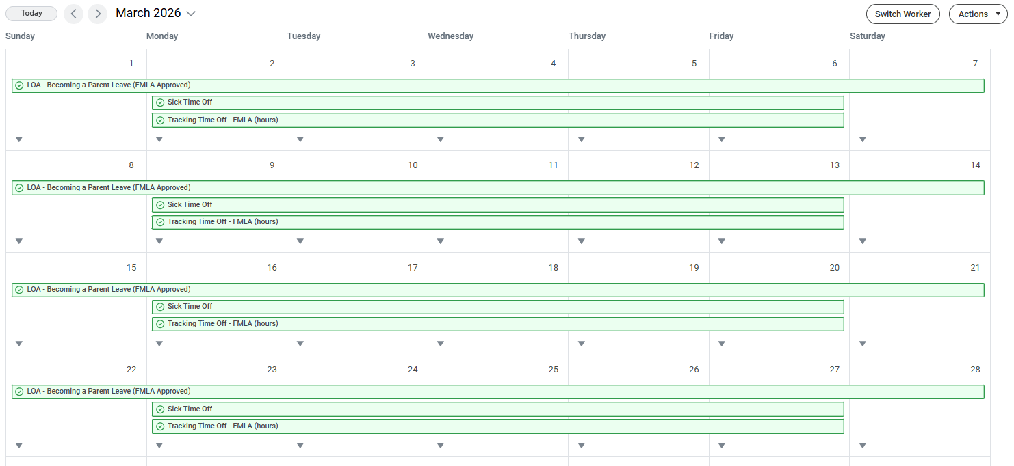Click the check icon on week three LOA bar
Image resolution: width=1014 pixels, height=466 pixels.
18,289
